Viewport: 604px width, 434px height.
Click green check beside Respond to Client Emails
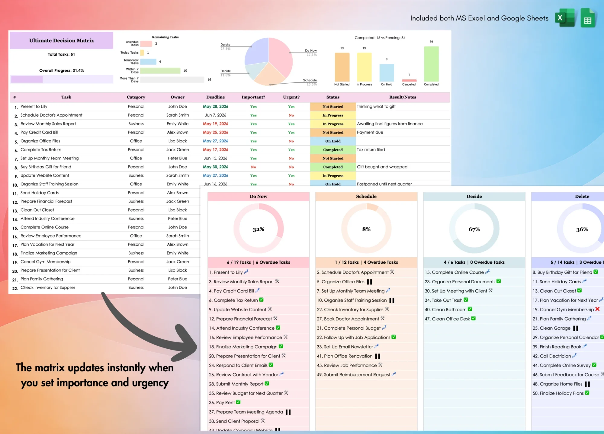coord(271,365)
